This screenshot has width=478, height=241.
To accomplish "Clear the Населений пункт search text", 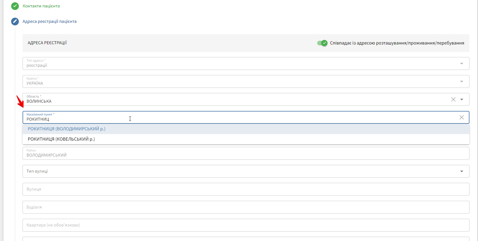I will 461,118.
